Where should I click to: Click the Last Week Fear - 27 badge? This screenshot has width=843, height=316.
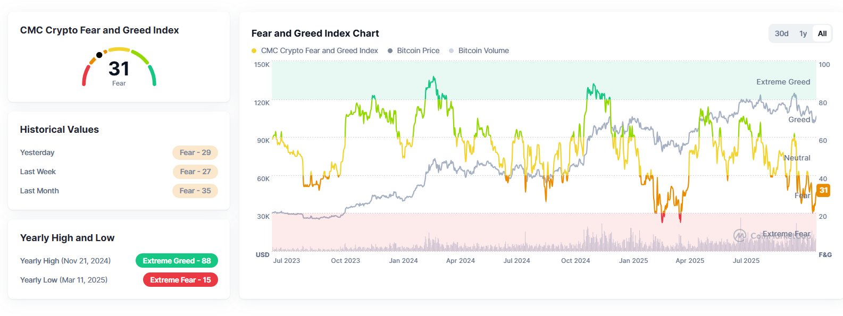(195, 172)
